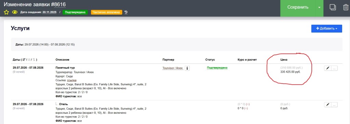Click the first sort icon in Даты header
This screenshot has width=350, height=124.
(24, 60)
